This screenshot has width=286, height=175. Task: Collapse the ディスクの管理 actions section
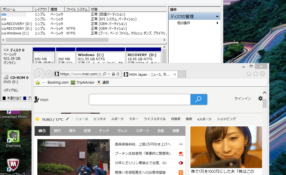click(217, 16)
